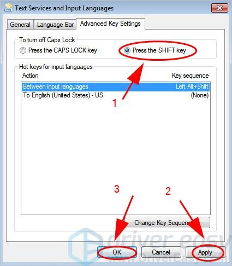The height and width of the screenshot is (266, 232).
Task: Confirm with the OK button
Action: (x=117, y=252)
